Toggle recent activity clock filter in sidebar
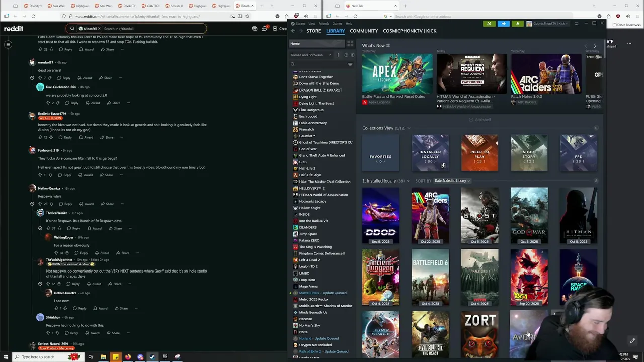The image size is (644, 362). coord(346,55)
